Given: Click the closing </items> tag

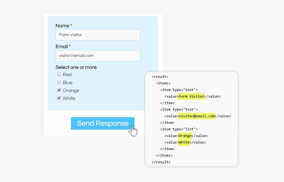Looking at the screenshot, I should point(164,155).
